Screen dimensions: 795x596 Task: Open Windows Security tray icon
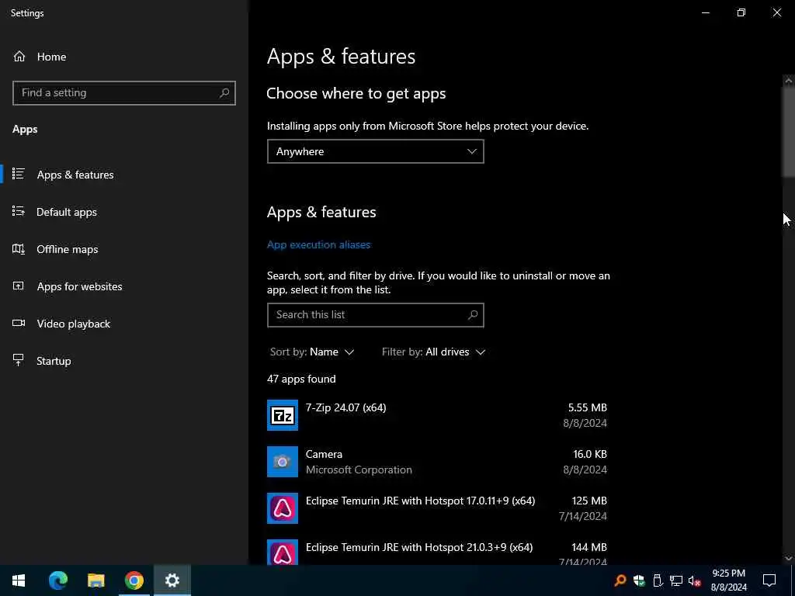640,580
